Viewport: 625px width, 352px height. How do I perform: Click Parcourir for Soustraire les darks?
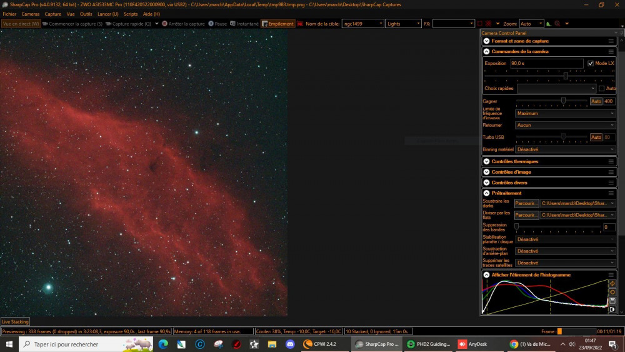point(526,203)
